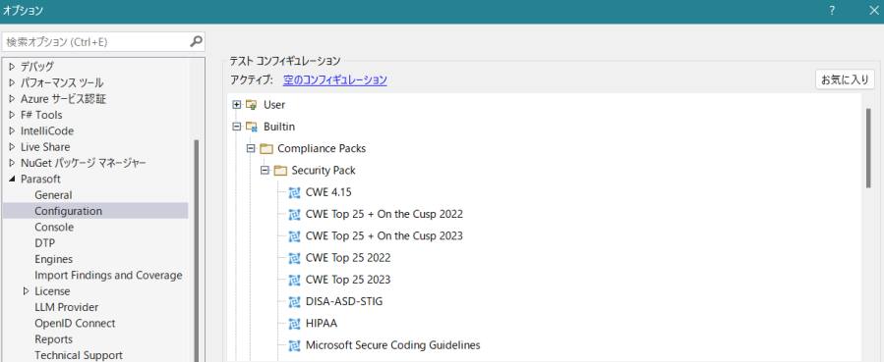This screenshot has height=362, width=884.
Task: Click the DISA-ASD-STIG configuration icon
Action: [x=294, y=301]
